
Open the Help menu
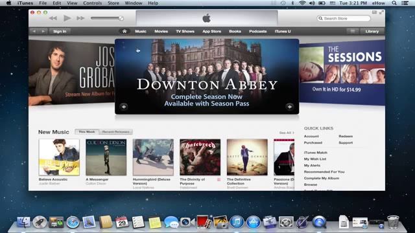153,3
